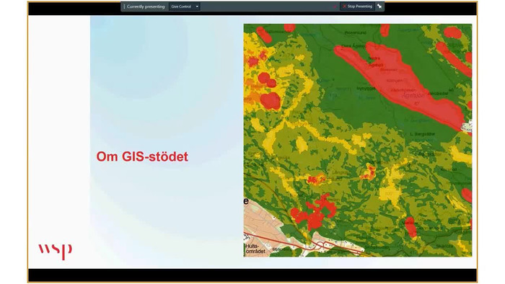This screenshot has height=284, width=505.
Task: Click the black letterbox bar below the slide
Action: 252,275
